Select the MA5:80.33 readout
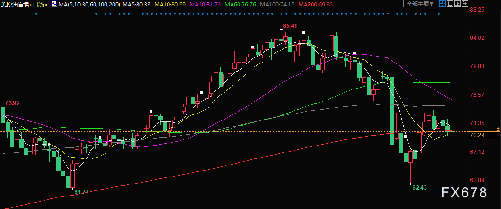This screenshot has width=501, height=209. point(137,4)
